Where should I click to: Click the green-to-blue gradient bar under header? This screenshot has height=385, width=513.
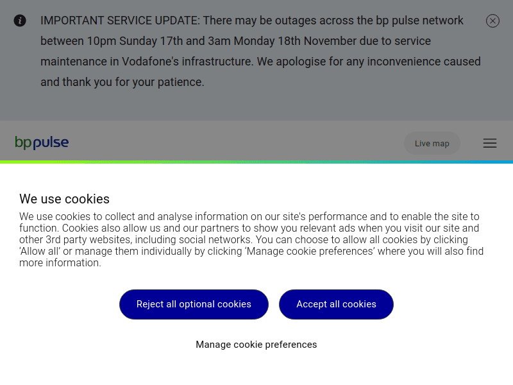[x=256, y=162]
